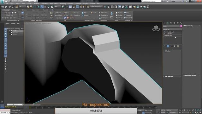Click the MSmooth button
Screen dimensions: 202x114
click(103, 13)
